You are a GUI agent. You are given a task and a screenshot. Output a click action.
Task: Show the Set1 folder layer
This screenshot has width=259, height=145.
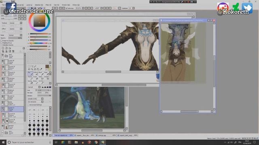(x=2, y=132)
